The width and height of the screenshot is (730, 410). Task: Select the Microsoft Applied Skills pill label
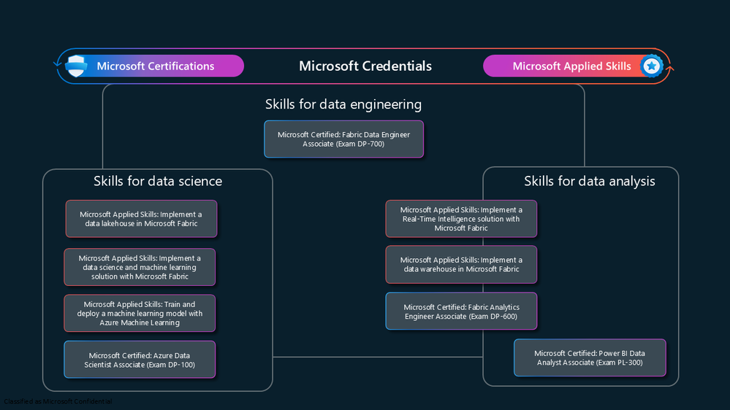tap(571, 66)
